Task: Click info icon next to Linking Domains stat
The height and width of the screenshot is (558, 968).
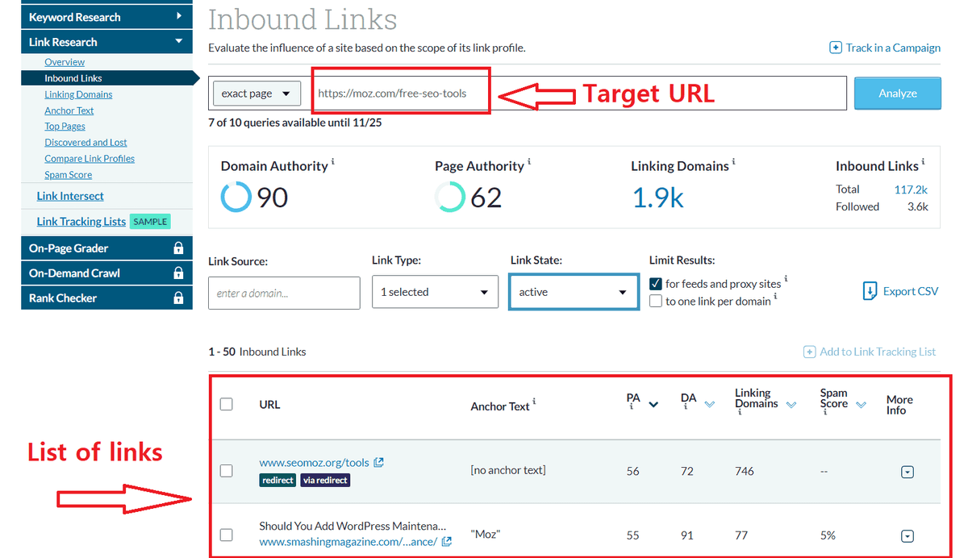Action: coord(734,162)
